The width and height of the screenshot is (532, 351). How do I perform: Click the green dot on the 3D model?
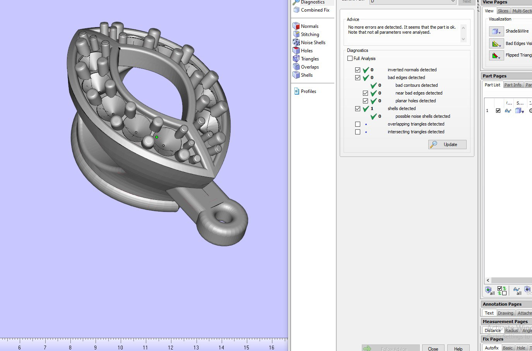click(x=157, y=137)
